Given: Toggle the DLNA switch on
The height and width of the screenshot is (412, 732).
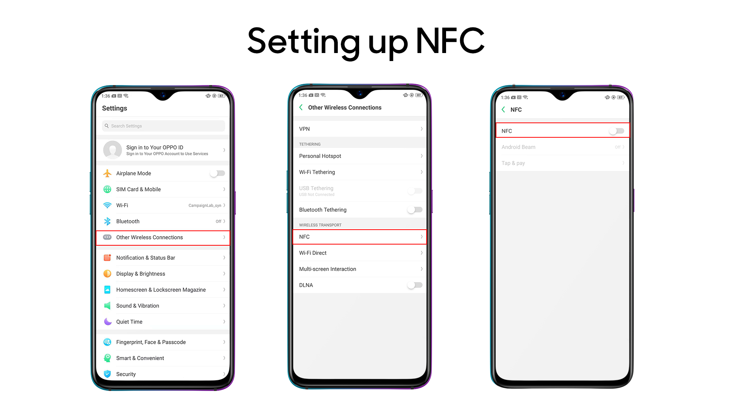Looking at the screenshot, I should click(x=416, y=285).
